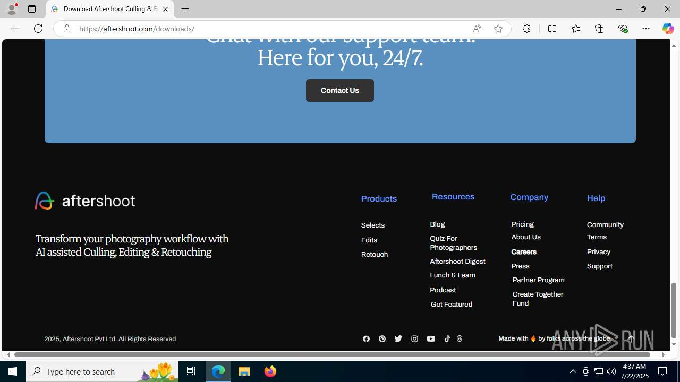This screenshot has width=680, height=382.
Task: Click the Aftershoot footer logo
Action: [x=85, y=201]
